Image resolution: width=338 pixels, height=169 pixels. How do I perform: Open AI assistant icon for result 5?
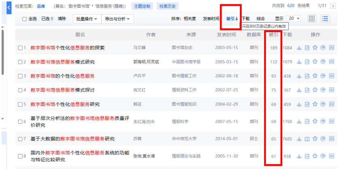click(x=331, y=104)
